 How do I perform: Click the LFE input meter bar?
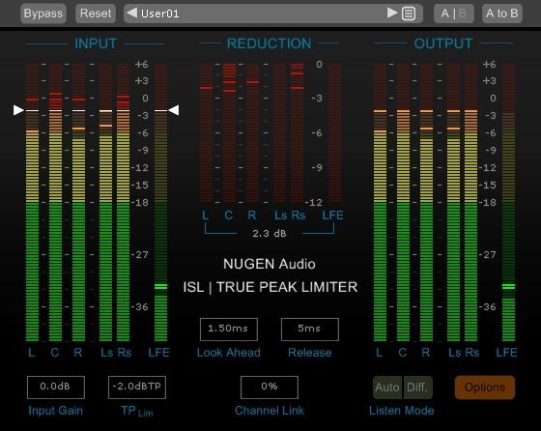click(x=160, y=202)
